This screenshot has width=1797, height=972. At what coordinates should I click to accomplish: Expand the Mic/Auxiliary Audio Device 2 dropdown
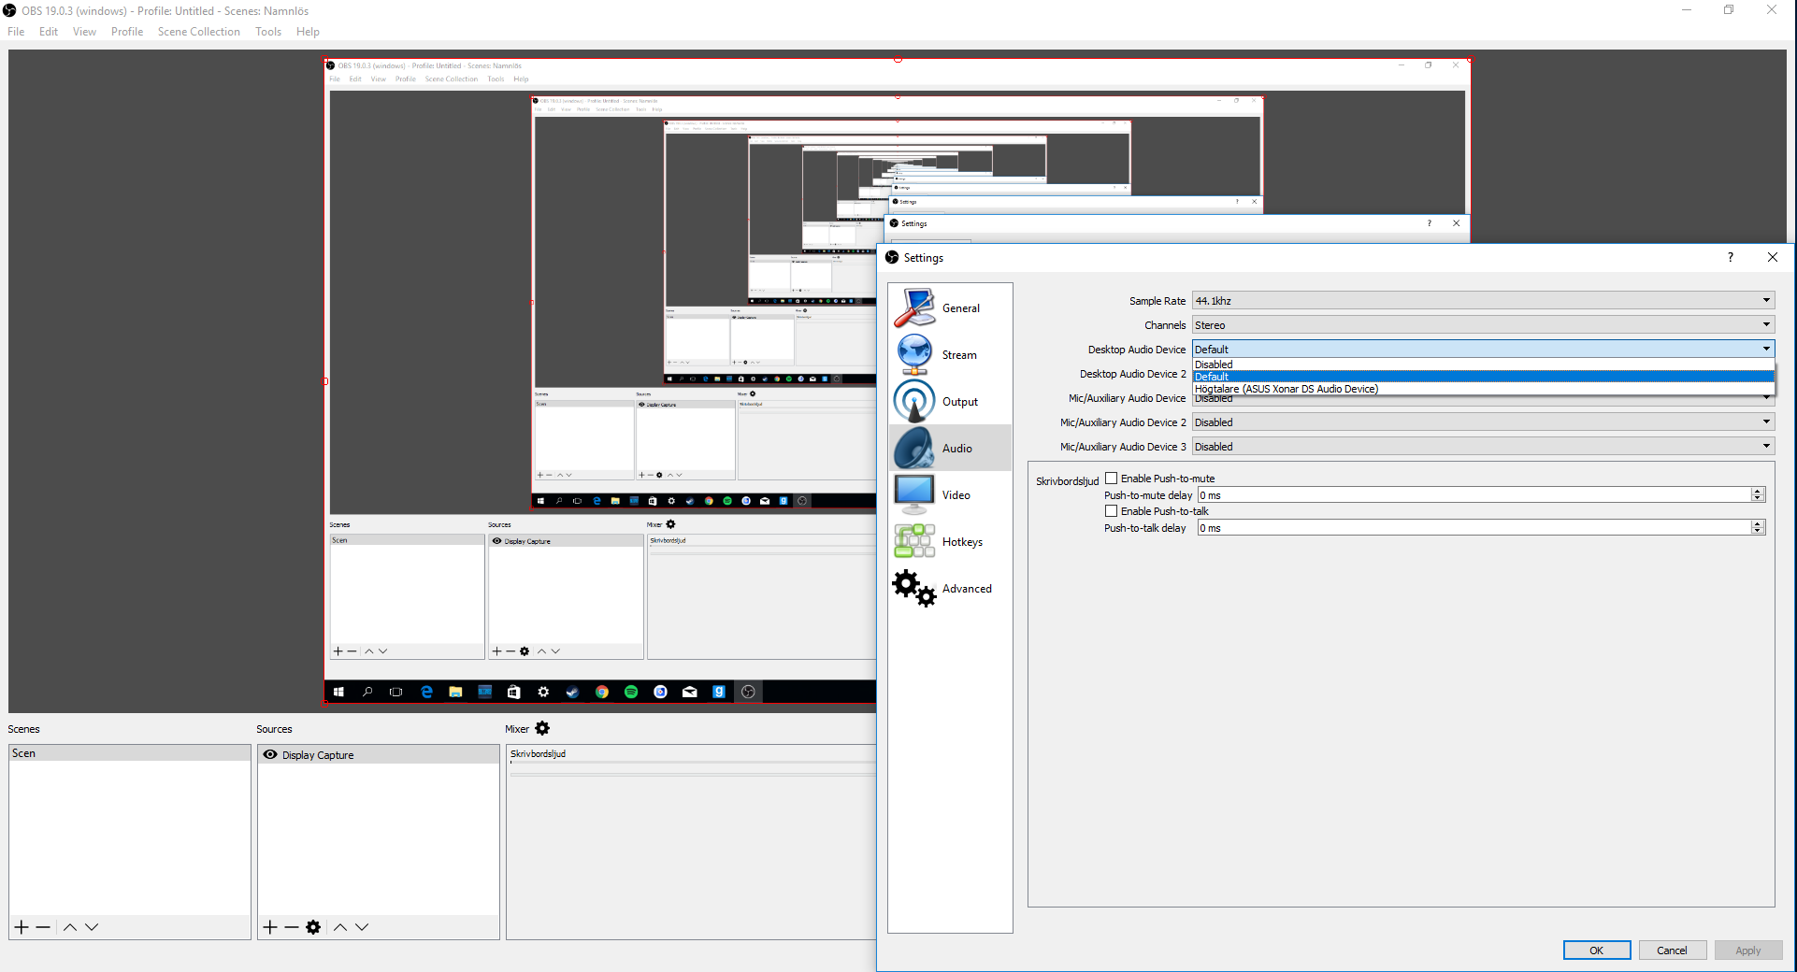coord(1766,422)
